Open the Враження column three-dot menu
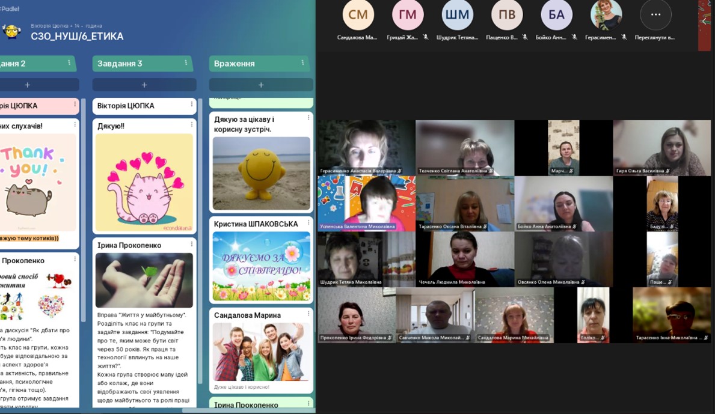Screen dimensions: 715x414 303,63
